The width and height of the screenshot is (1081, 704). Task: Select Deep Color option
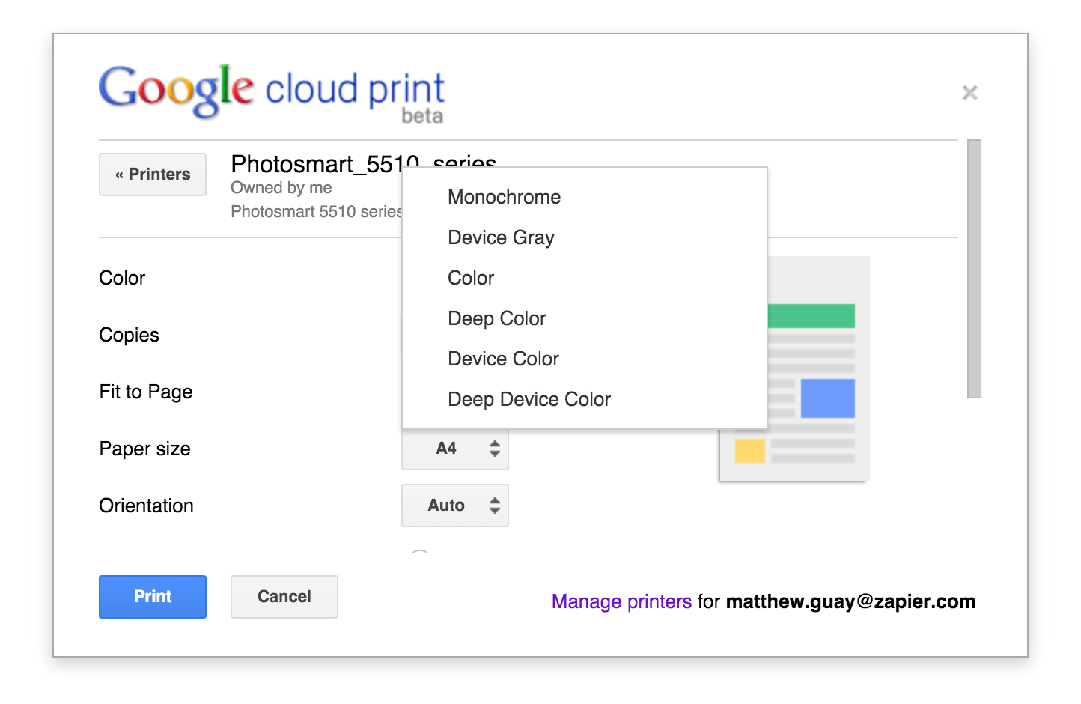[x=585, y=318]
